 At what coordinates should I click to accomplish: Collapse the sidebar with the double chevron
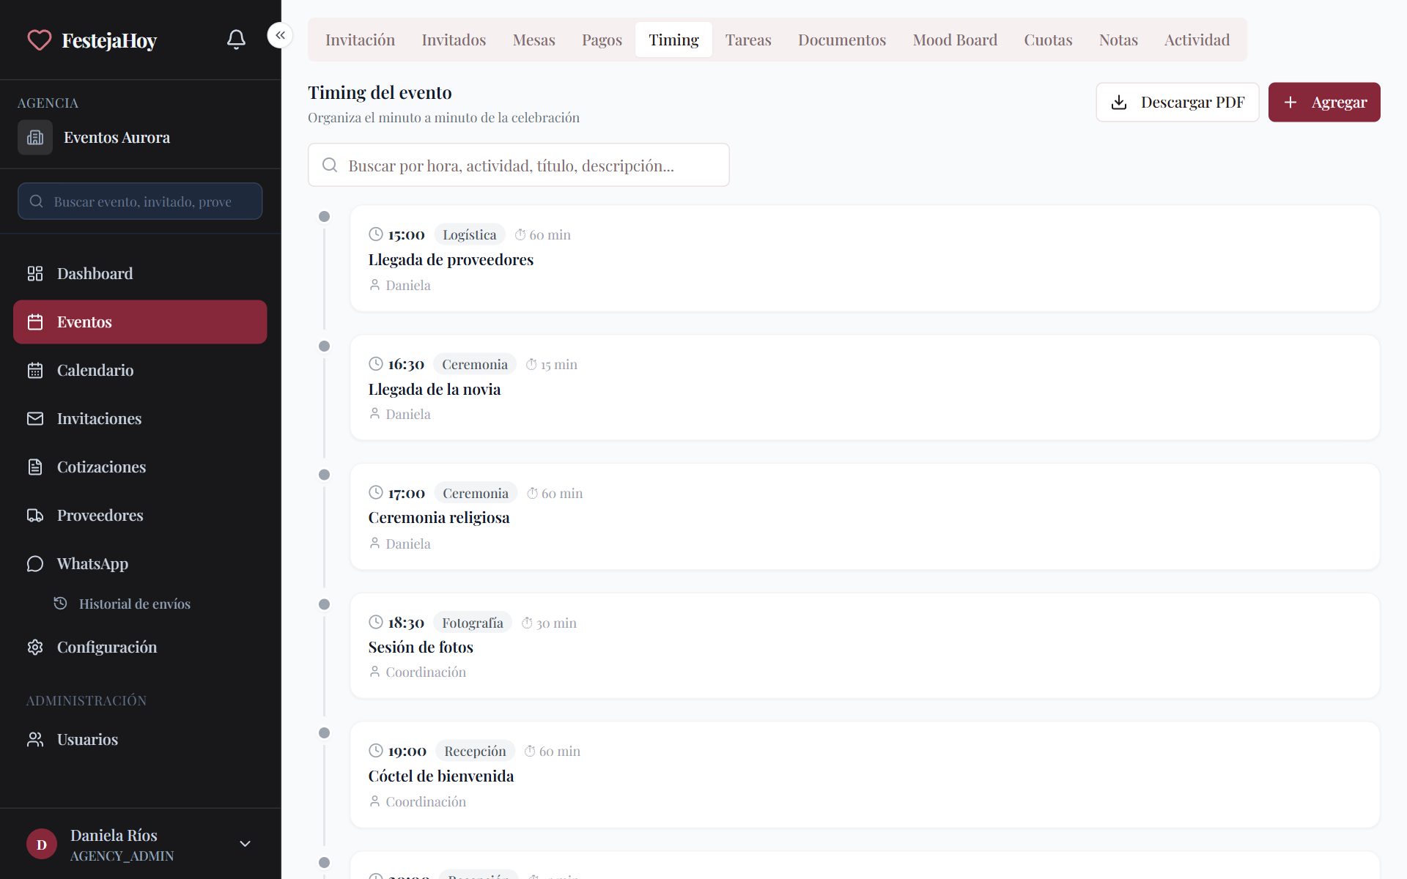(280, 35)
